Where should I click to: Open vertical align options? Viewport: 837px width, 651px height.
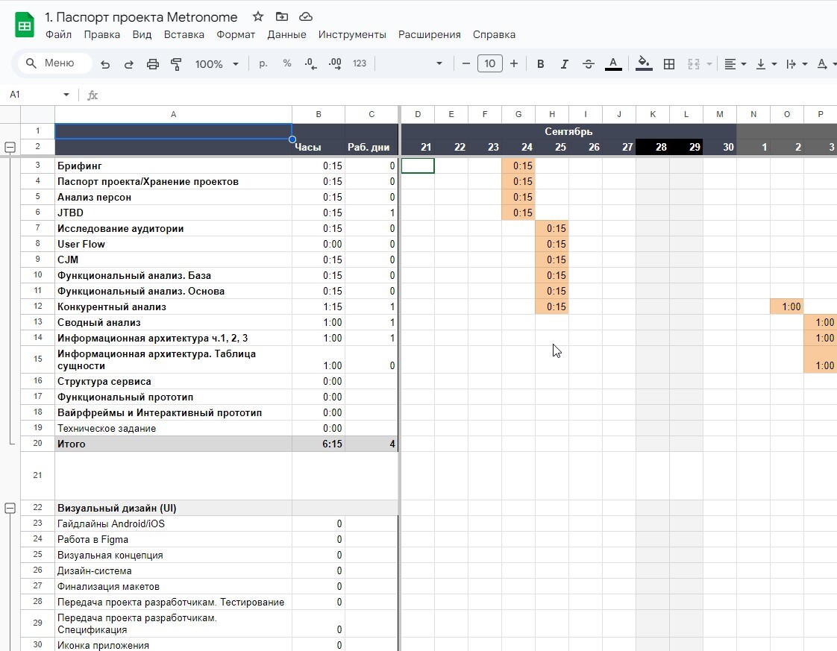(766, 64)
